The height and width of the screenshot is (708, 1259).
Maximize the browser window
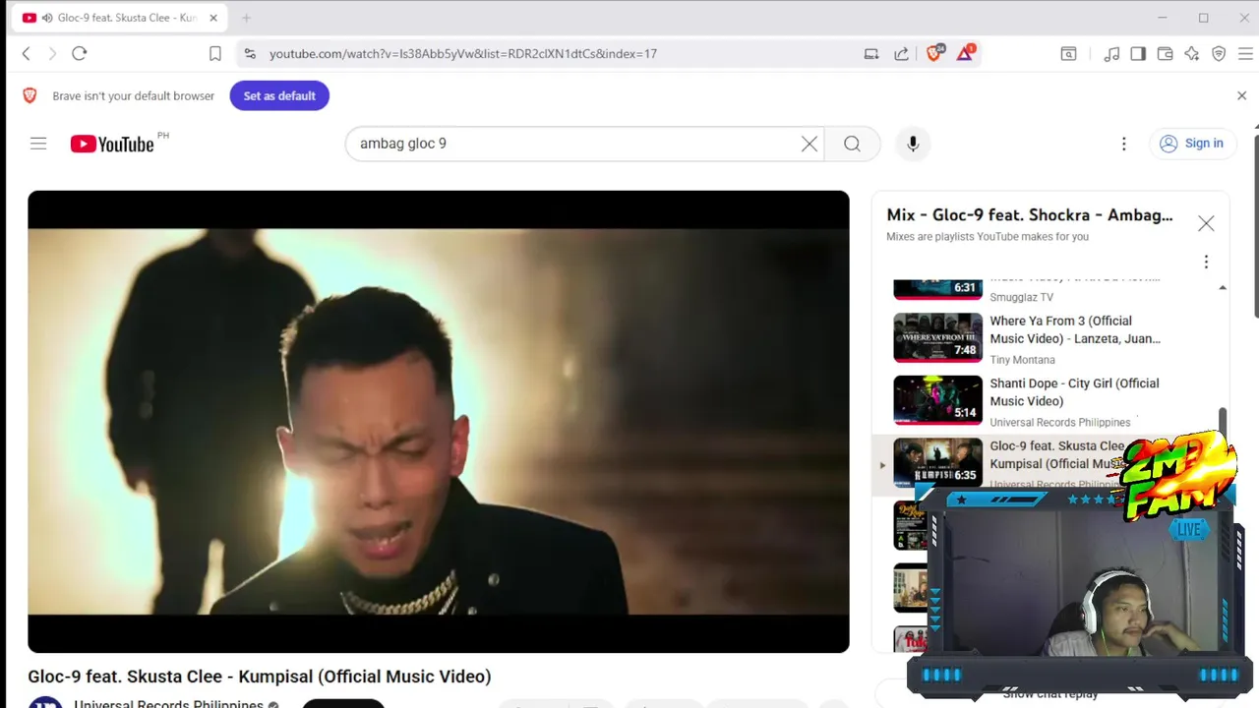(x=1203, y=18)
